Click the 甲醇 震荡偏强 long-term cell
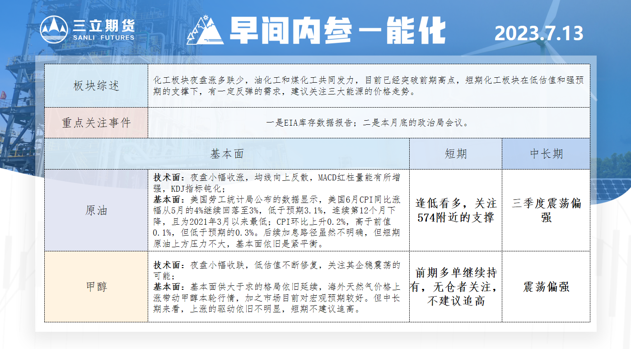631x349 pixels. tap(546, 287)
